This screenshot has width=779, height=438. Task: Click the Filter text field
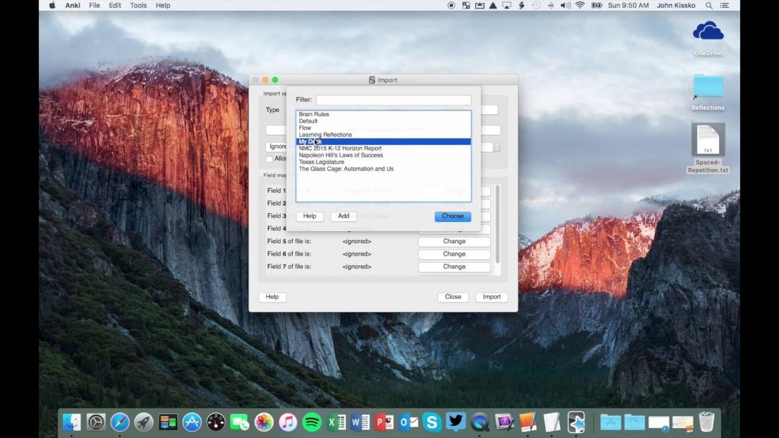(x=393, y=100)
